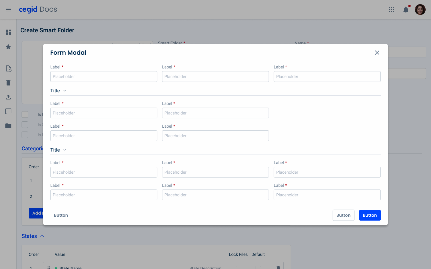The image size is (431, 269).
Task: Click the text Button at bottom left
Action: pyautogui.click(x=61, y=215)
